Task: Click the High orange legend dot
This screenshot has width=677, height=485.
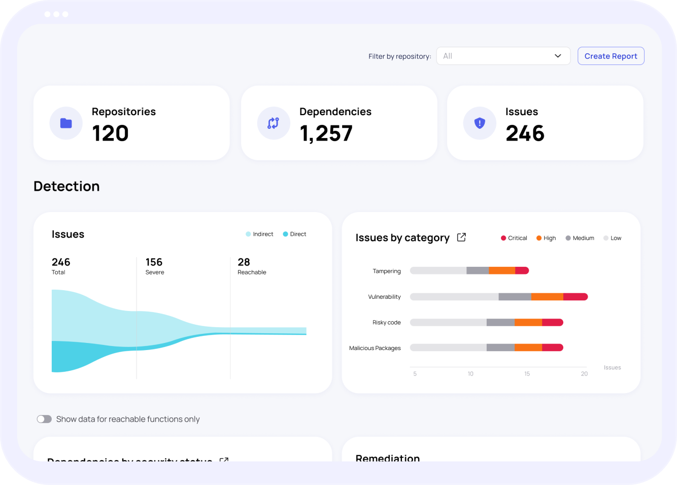Action: [x=539, y=238]
